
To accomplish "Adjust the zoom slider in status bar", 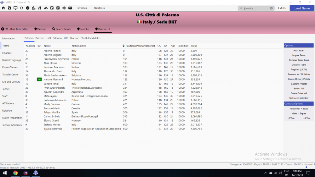I will 306,167.
